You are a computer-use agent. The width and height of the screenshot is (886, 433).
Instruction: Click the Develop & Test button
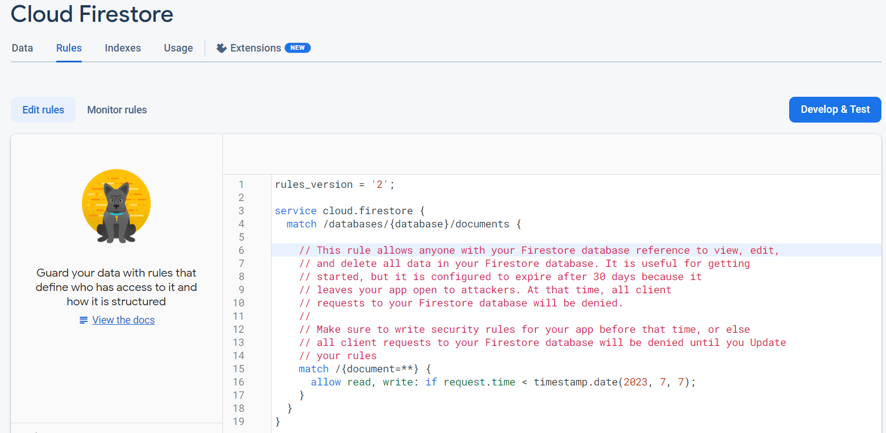coord(835,109)
